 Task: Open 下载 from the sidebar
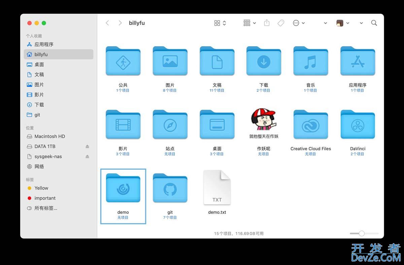[59, 105]
